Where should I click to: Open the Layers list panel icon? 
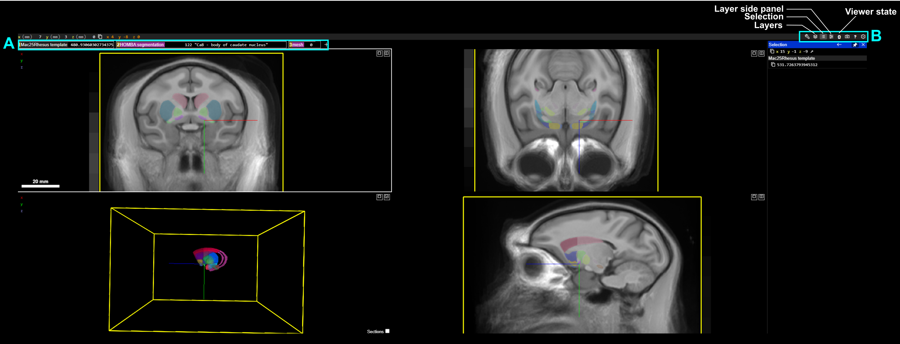pos(815,37)
